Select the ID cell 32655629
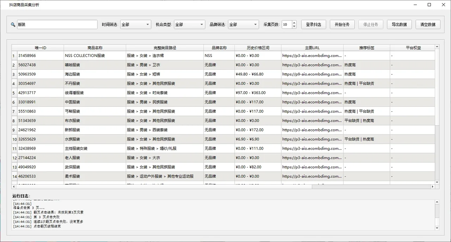Screen dimensions: 451x242 41,139
